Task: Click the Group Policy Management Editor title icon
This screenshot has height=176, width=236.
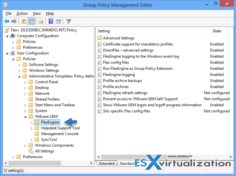Action: pyautogui.click(x=5, y=5)
